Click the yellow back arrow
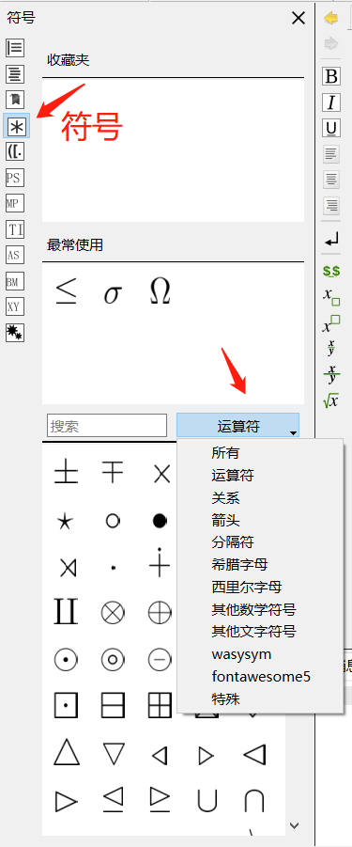The height and width of the screenshot is (847, 352). (x=331, y=19)
